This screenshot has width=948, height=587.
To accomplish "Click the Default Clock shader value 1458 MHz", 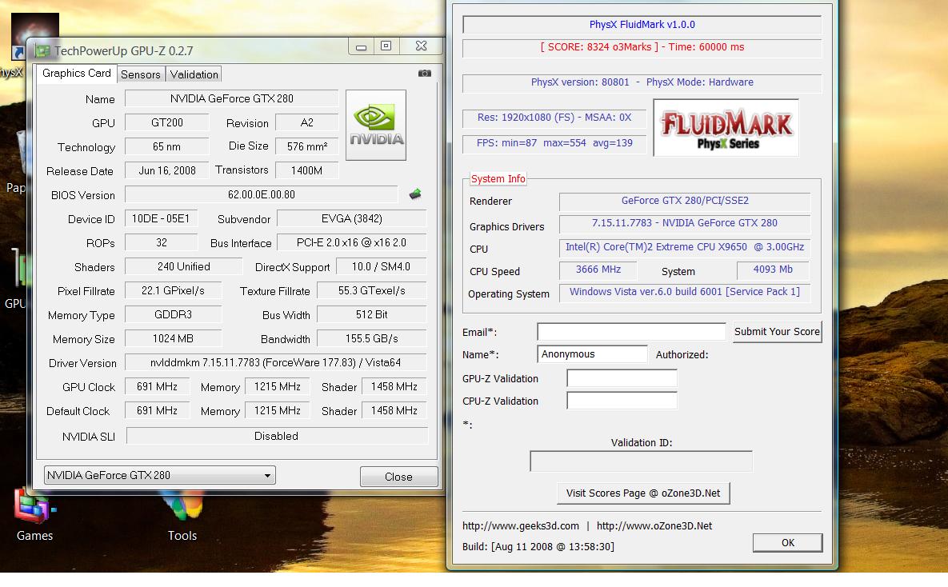I will pyautogui.click(x=394, y=410).
